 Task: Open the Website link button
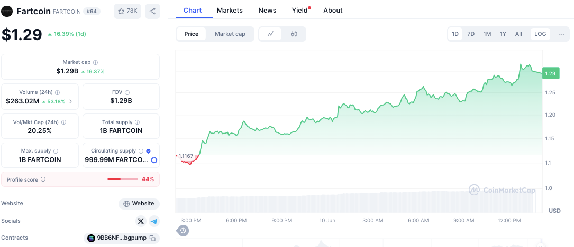(139, 204)
